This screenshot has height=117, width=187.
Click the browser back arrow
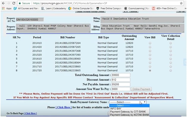coord(3,3)
